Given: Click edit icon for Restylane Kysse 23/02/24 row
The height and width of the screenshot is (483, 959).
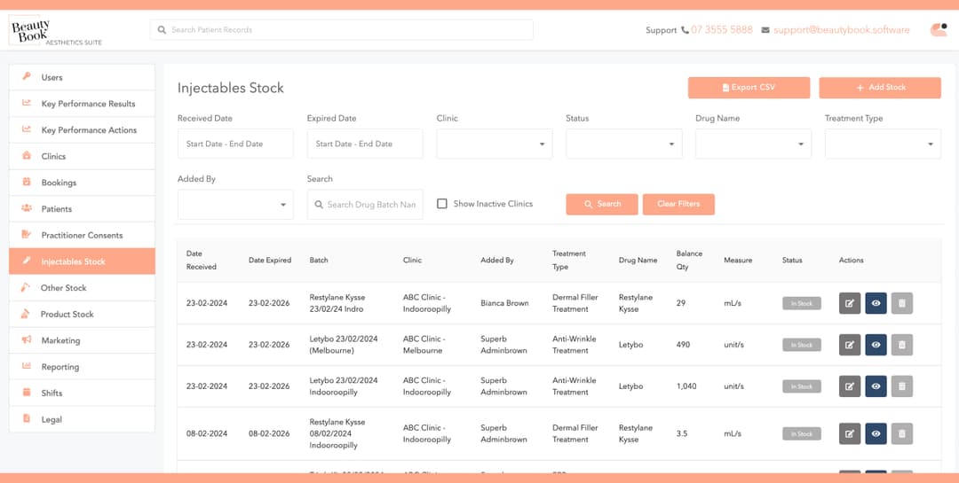Looking at the screenshot, I should (850, 303).
